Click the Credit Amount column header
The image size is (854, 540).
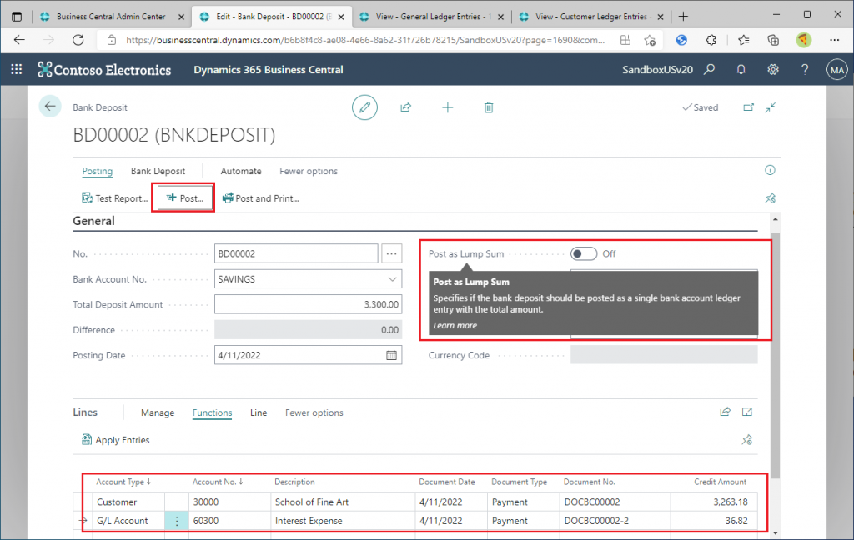(720, 482)
